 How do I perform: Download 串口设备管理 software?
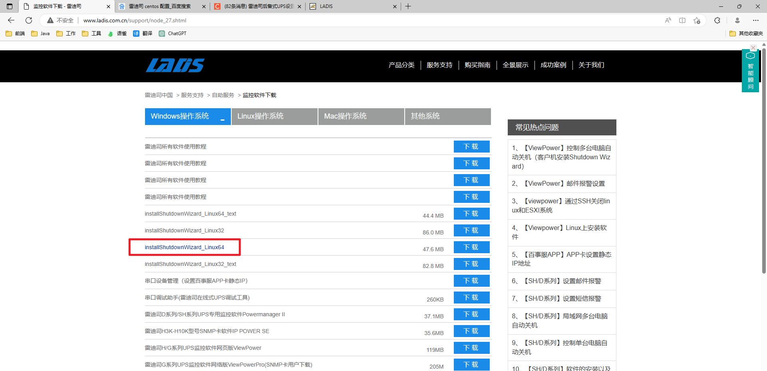(x=471, y=281)
